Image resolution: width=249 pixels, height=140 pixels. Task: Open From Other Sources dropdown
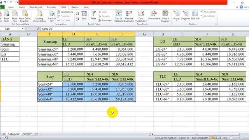point(25,16)
